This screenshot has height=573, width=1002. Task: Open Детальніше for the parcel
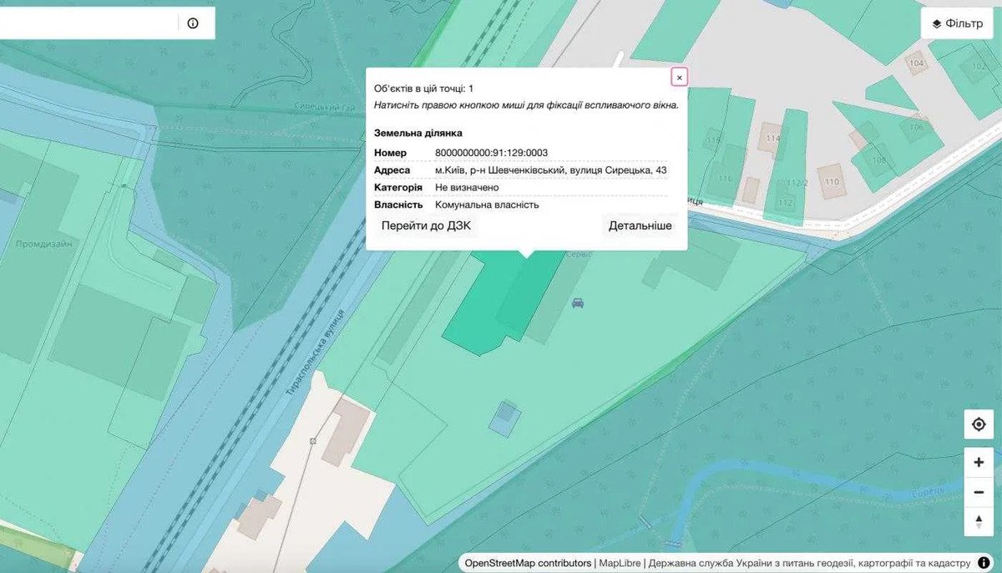point(640,226)
